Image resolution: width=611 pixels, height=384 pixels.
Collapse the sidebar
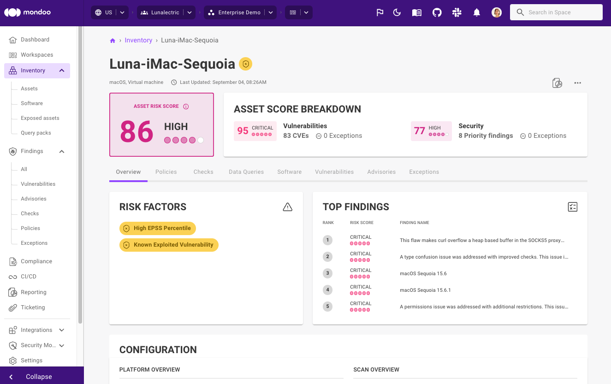tap(42, 377)
